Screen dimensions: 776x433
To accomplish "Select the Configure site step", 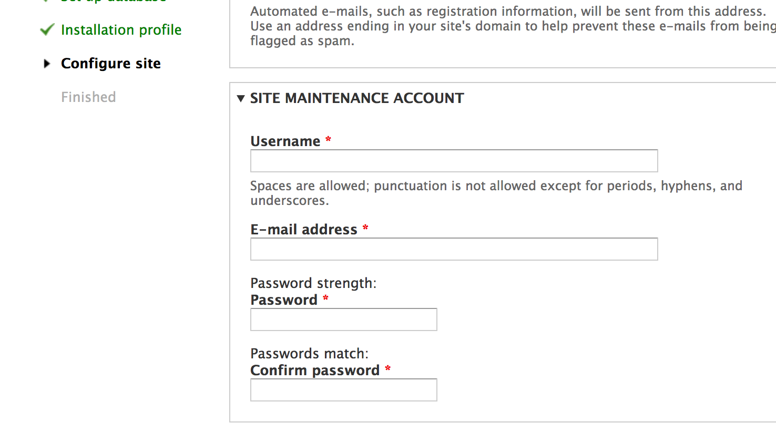I will pyautogui.click(x=111, y=64).
